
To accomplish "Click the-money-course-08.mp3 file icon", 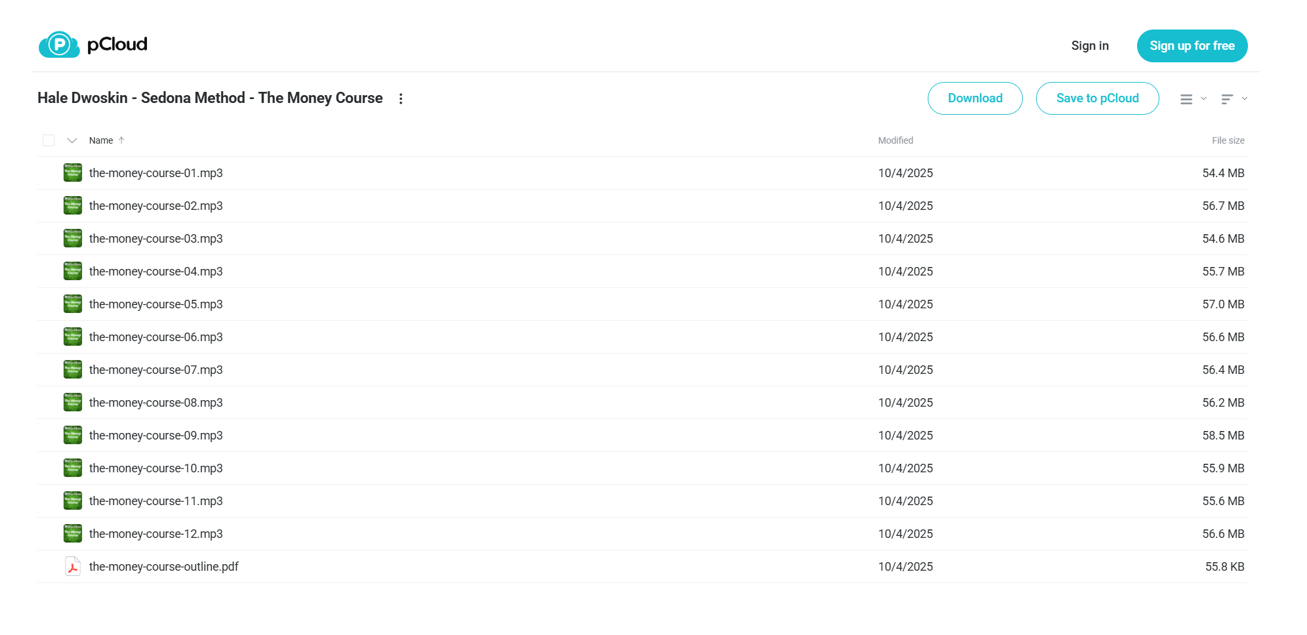I will 73,402.
